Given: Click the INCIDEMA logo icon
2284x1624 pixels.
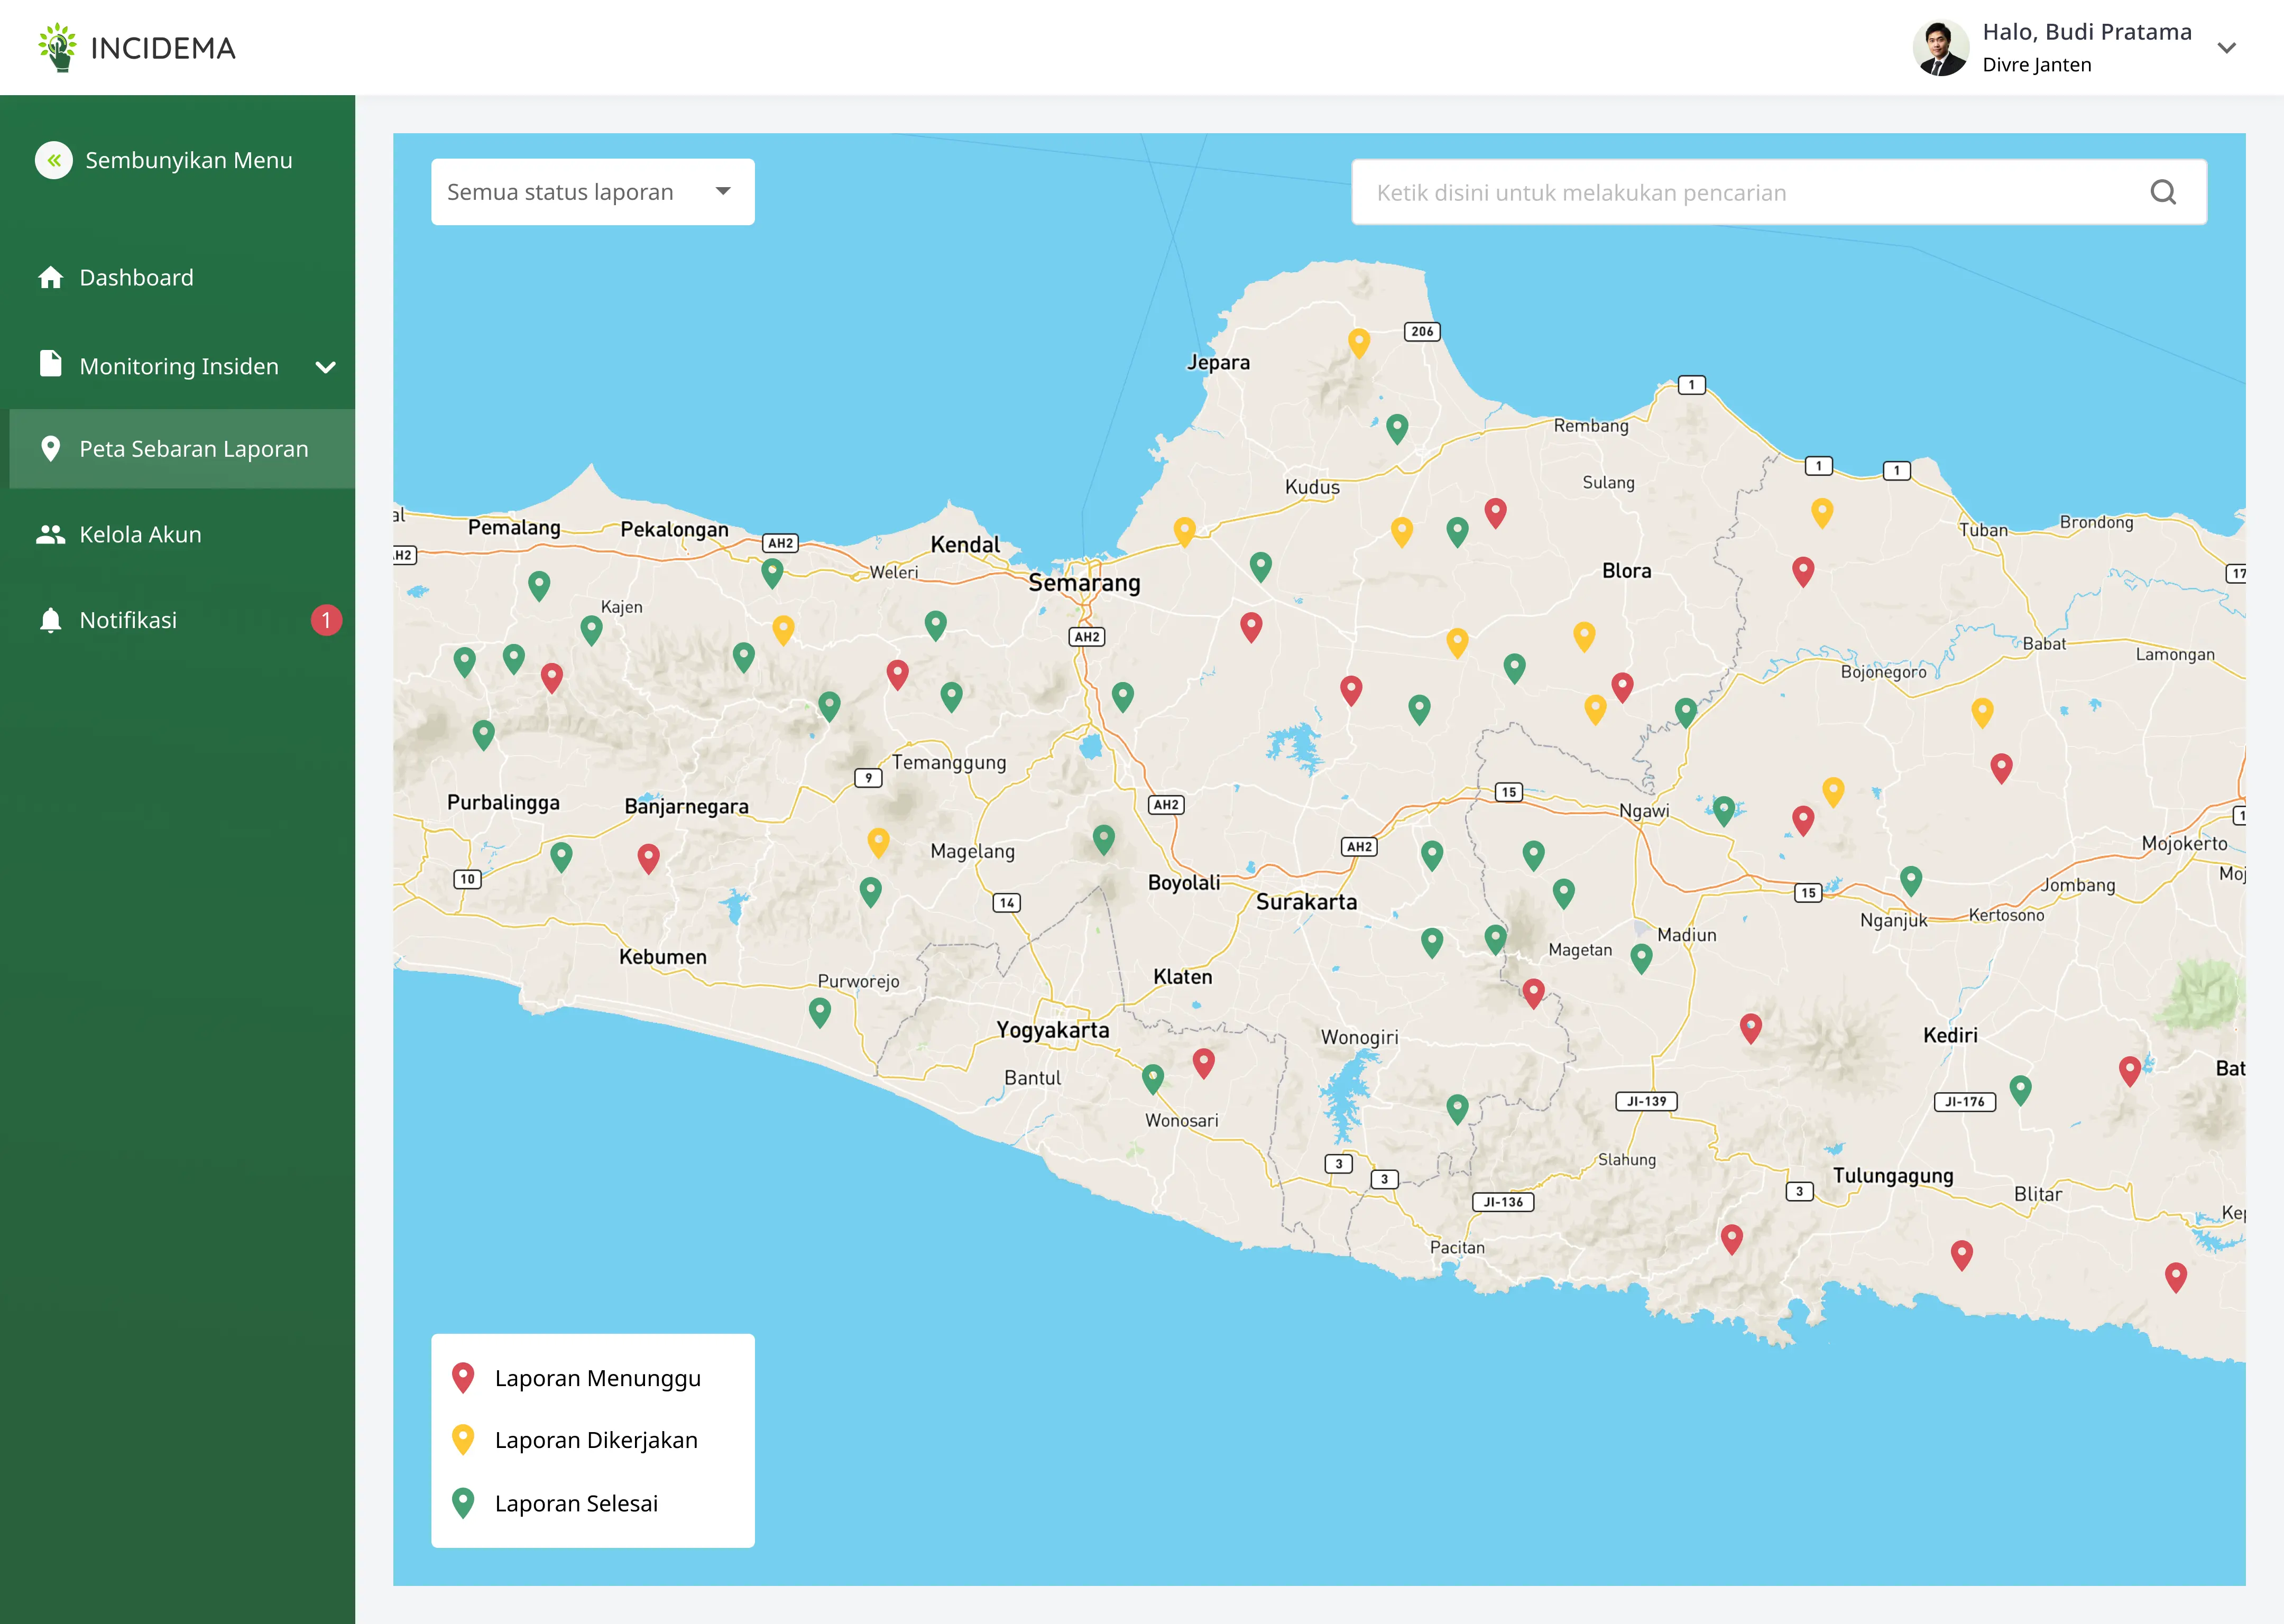Looking at the screenshot, I should click(x=57, y=46).
